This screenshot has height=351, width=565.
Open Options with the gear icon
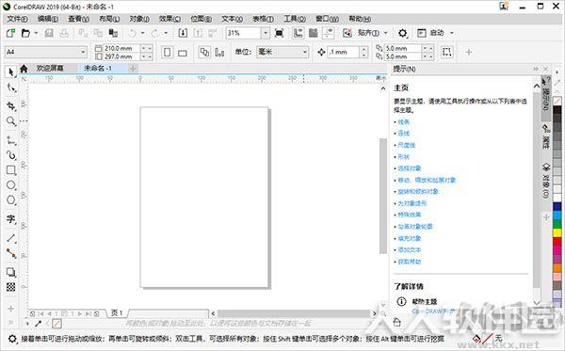tap(402, 33)
